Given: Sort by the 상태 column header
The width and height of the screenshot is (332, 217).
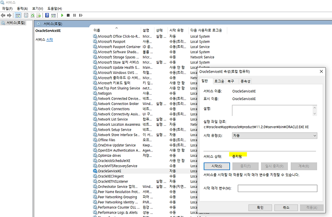Looking at the screenshot, I should [161, 30].
